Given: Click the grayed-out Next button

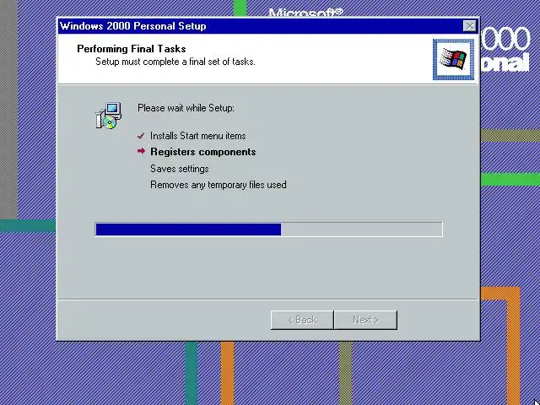Looking at the screenshot, I should pos(365,320).
